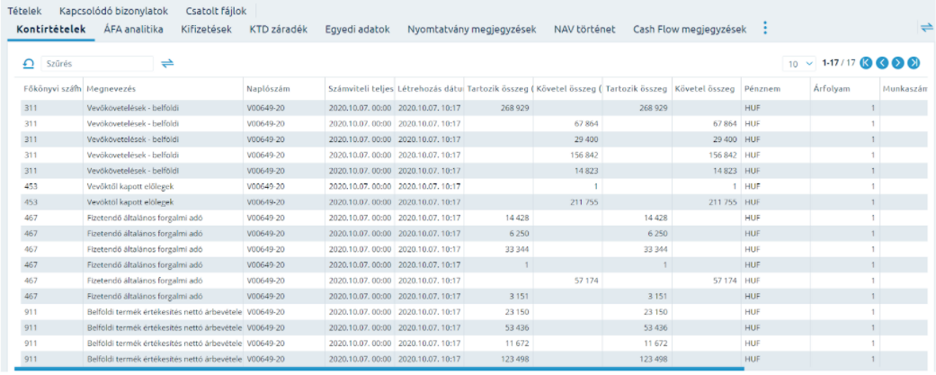
Task: Select the row with Tartozik 3 151
Action: (x=475, y=296)
